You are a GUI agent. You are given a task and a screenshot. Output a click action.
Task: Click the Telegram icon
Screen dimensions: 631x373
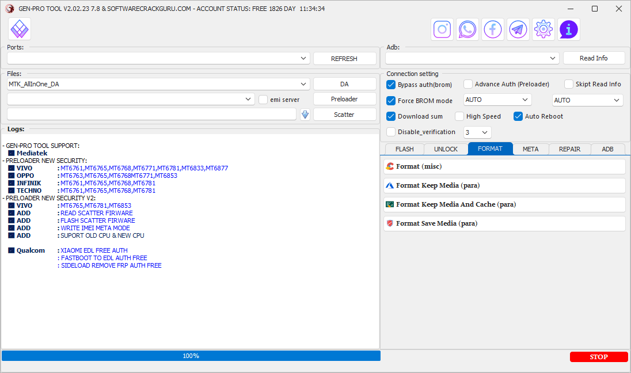[x=518, y=29]
